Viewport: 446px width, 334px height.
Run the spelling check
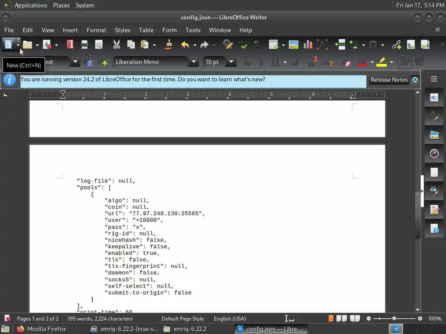coord(243,45)
